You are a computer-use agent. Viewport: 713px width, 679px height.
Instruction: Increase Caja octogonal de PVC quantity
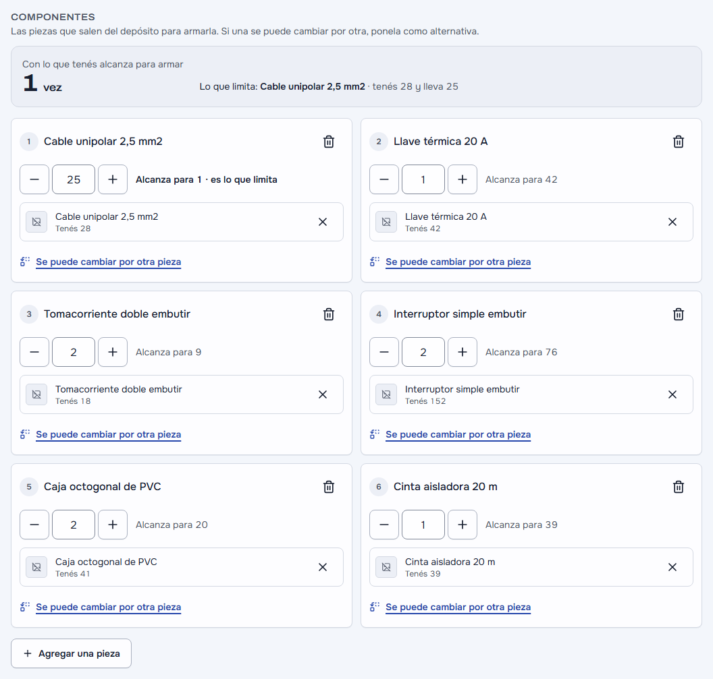pos(113,525)
